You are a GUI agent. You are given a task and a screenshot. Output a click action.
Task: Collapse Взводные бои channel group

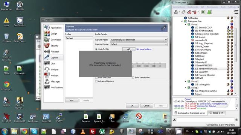(182, 21)
